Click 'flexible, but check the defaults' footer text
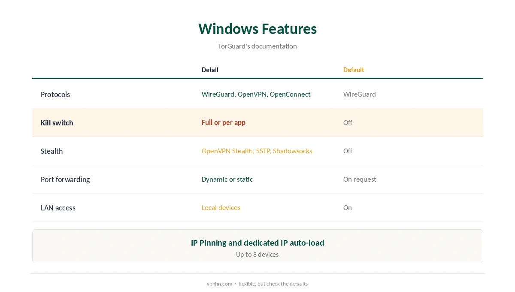The image size is (515, 292). [273, 284]
